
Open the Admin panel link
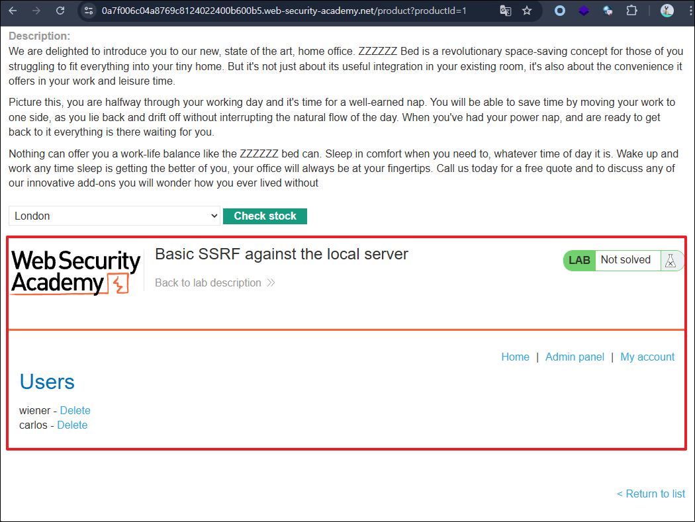coord(575,357)
